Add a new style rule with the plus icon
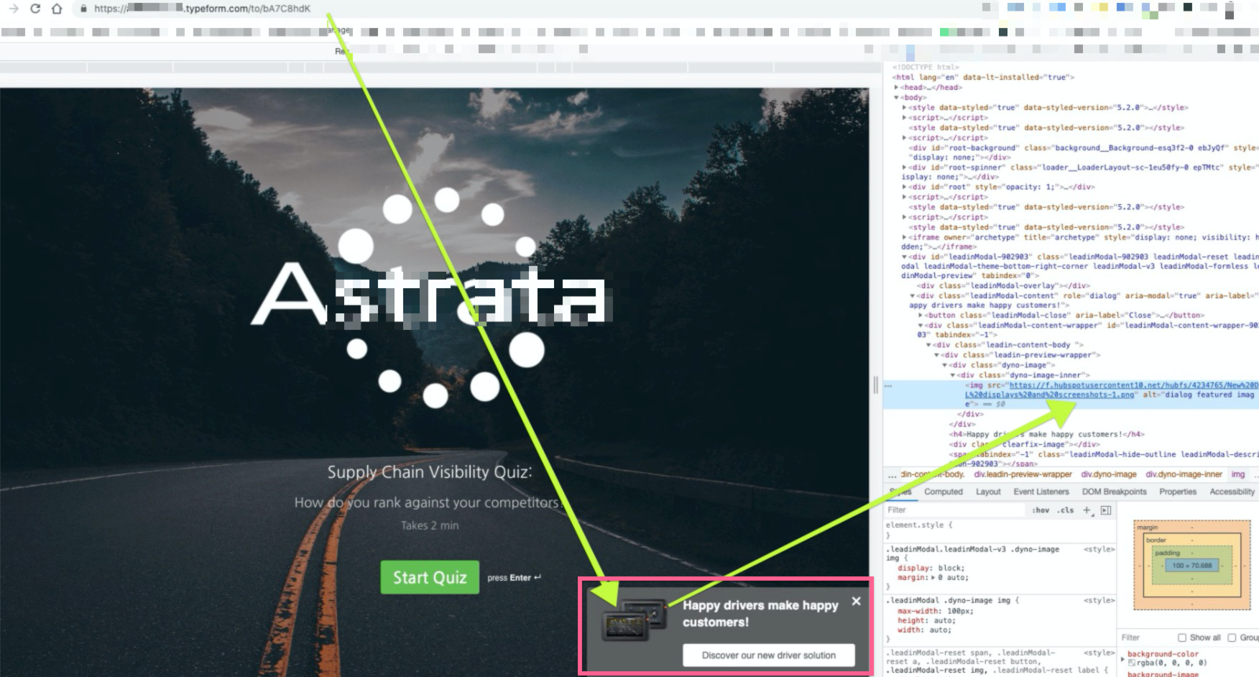This screenshot has width=1259, height=677. click(x=1087, y=510)
